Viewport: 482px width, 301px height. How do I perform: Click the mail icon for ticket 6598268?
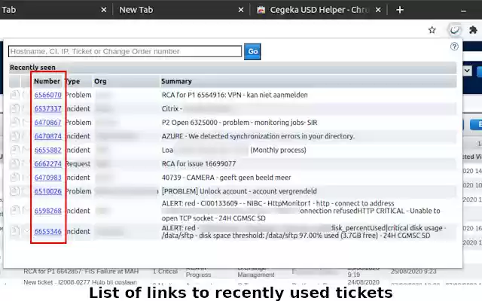26,211
